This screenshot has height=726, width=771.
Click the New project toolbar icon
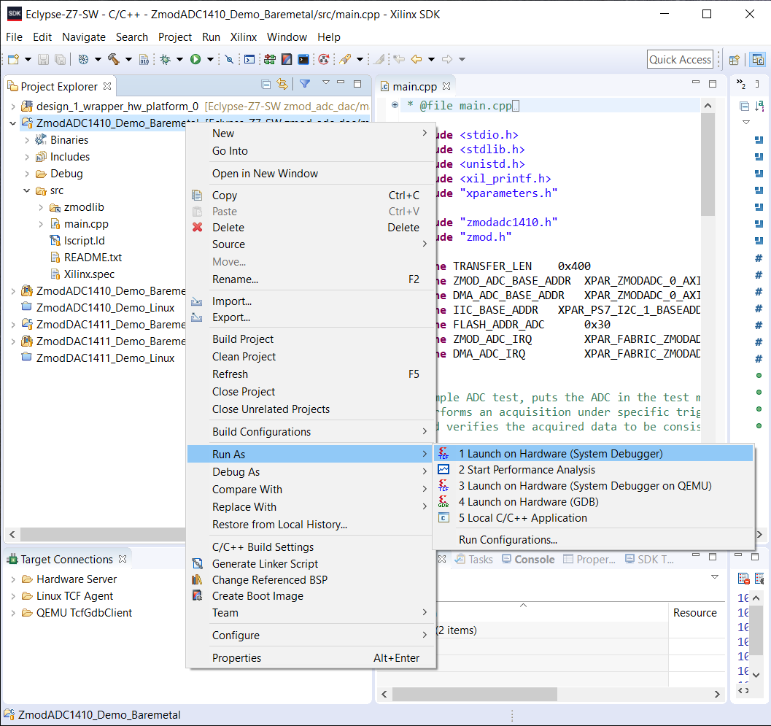click(x=13, y=60)
